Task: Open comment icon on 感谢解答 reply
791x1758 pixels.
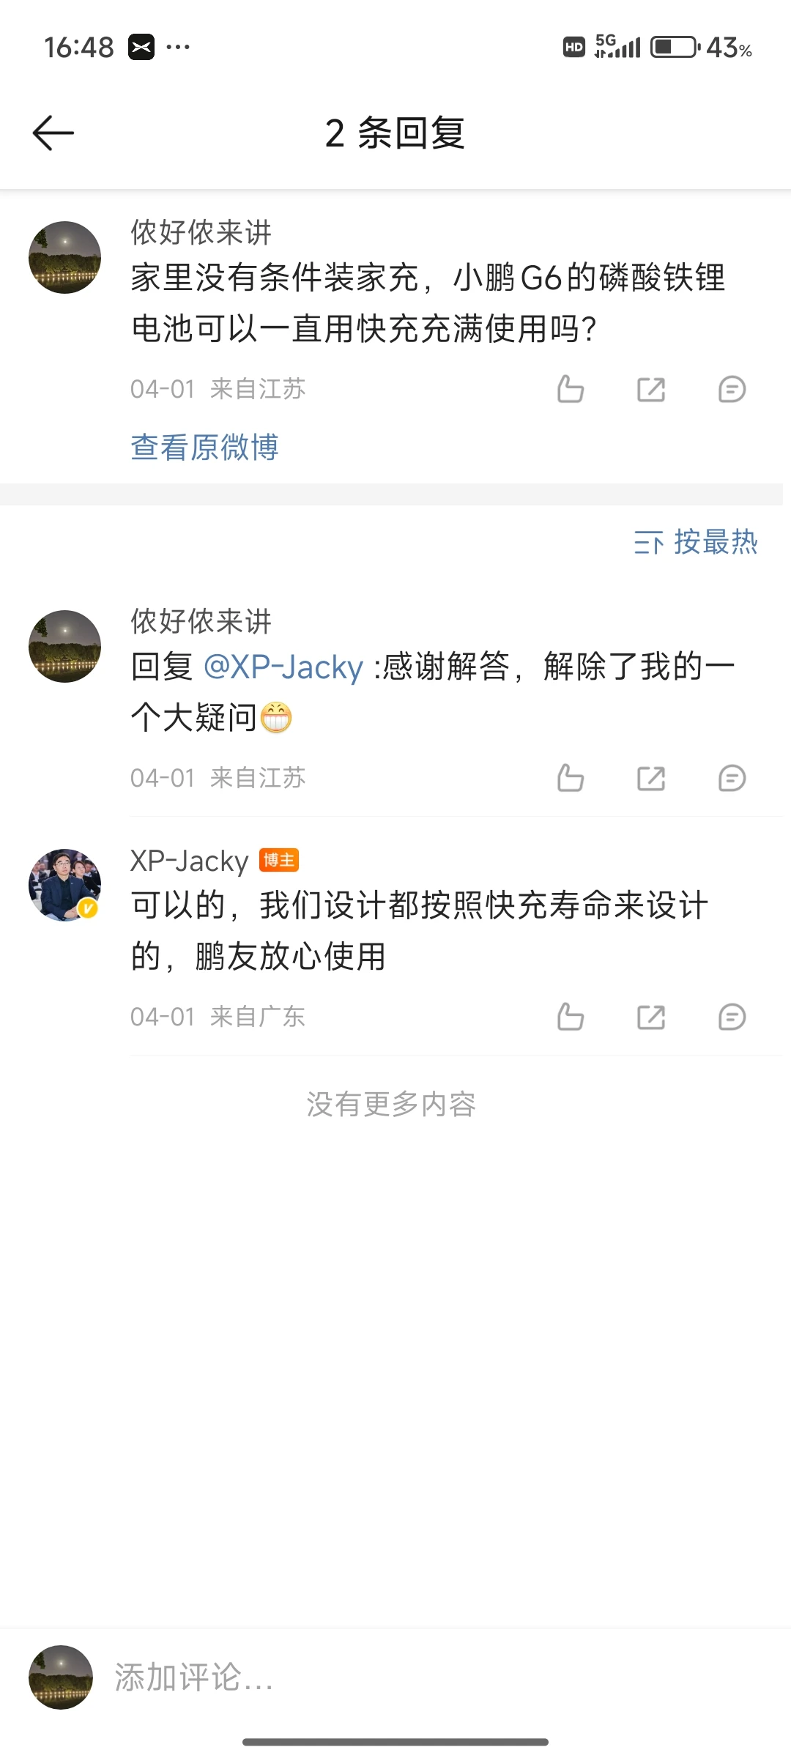Action: click(732, 778)
